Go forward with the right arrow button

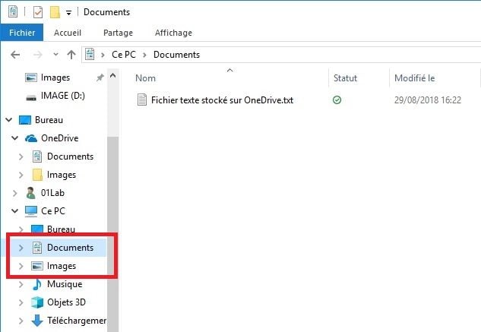click(38, 55)
